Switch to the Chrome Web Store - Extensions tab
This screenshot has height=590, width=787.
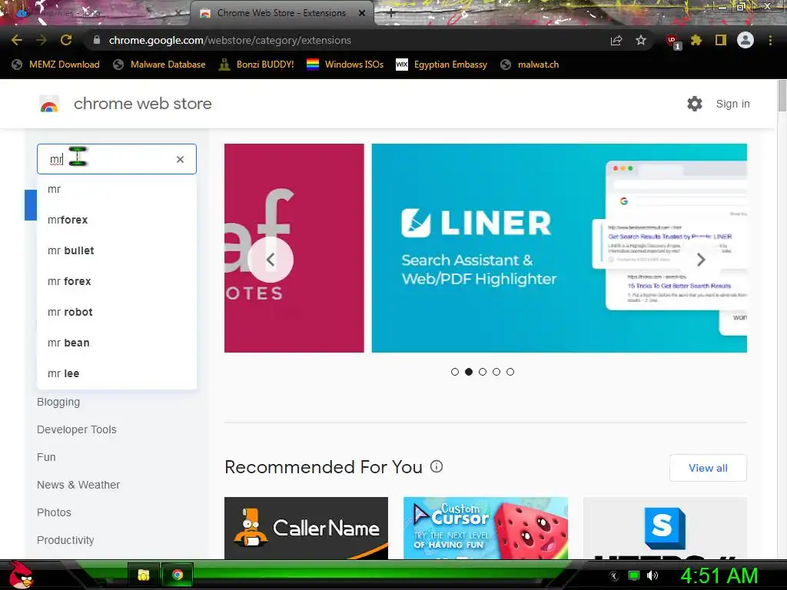click(x=281, y=13)
